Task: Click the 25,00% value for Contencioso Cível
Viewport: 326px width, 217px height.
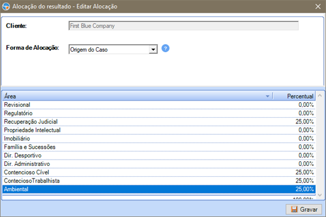Action: click(305, 172)
